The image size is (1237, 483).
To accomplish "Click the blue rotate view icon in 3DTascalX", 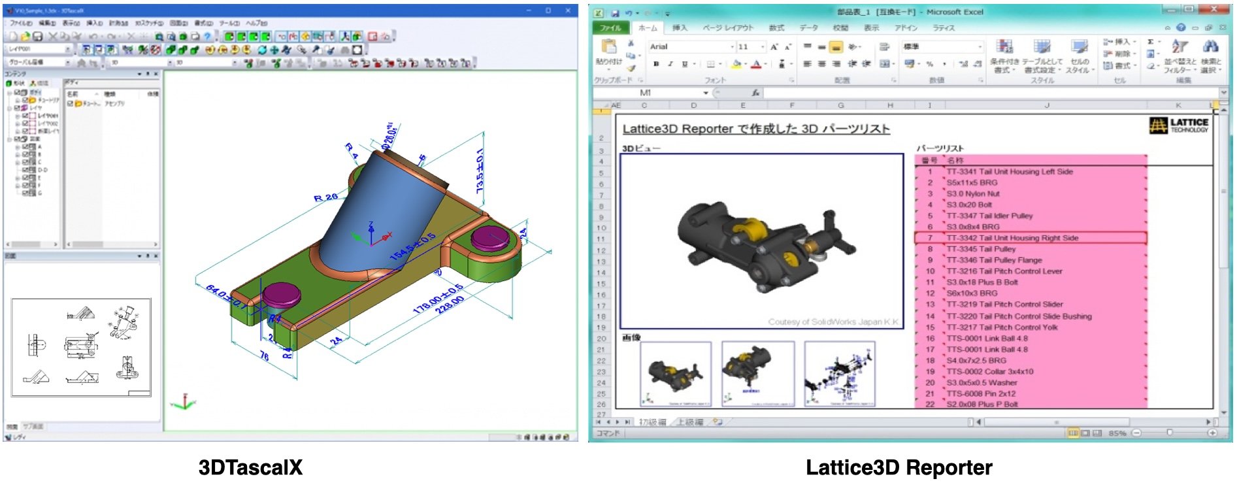I will point(263,49).
